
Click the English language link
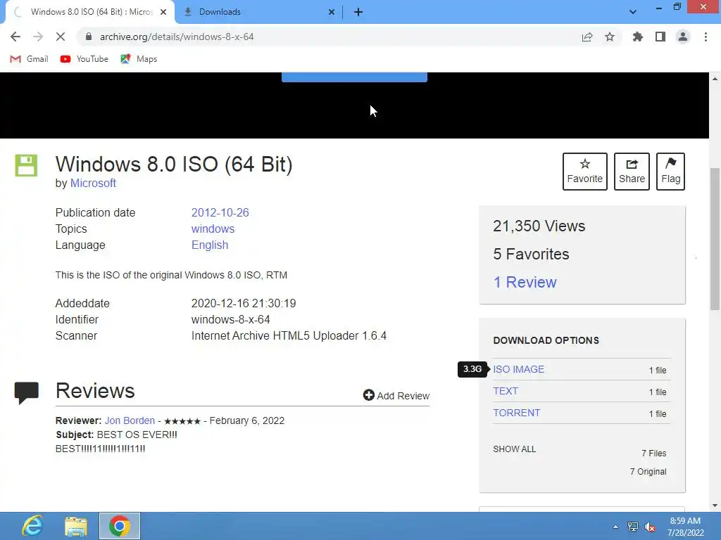click(210, 245)
